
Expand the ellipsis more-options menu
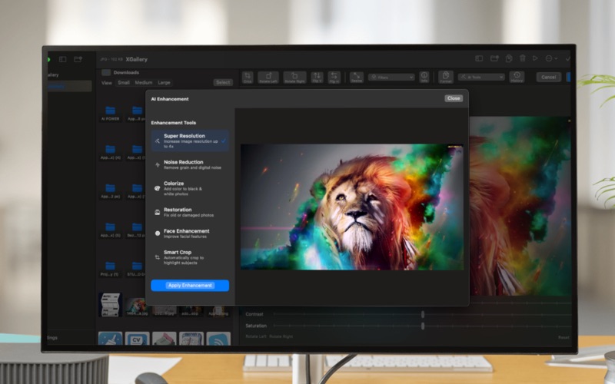pos(550,58)
